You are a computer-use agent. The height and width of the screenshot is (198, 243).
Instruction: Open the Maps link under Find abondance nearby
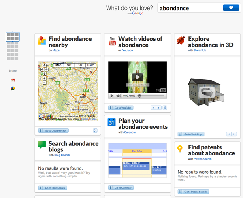click(56, 50)
